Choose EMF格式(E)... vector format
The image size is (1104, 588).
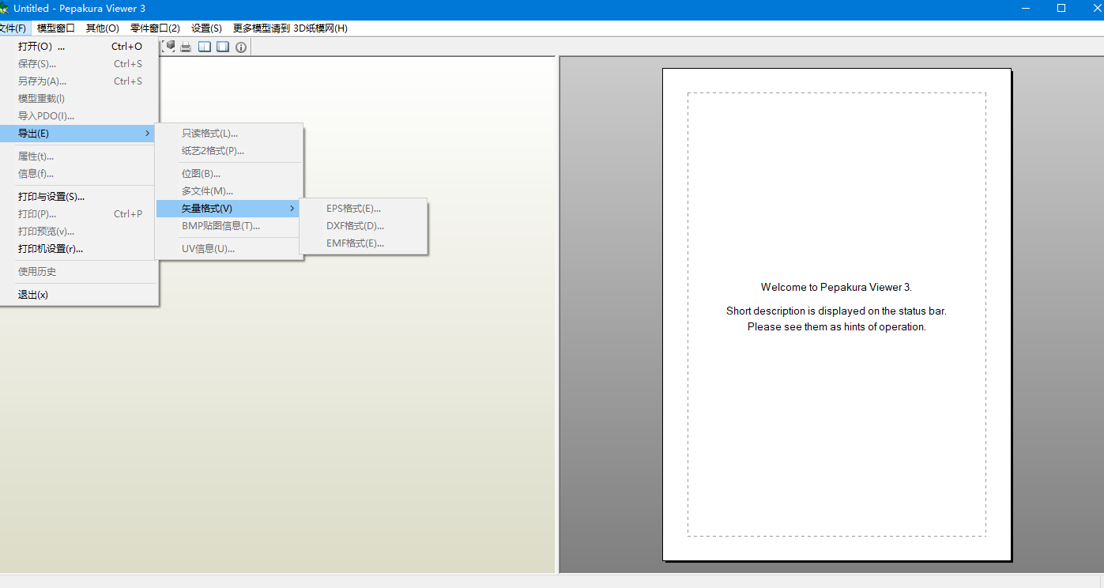[364, 243]
